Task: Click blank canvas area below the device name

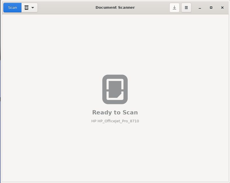Action: tap(115, 152)
